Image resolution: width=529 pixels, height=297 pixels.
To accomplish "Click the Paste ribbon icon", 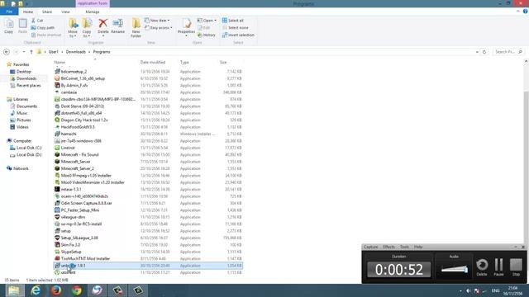I will tap(22, 26).
